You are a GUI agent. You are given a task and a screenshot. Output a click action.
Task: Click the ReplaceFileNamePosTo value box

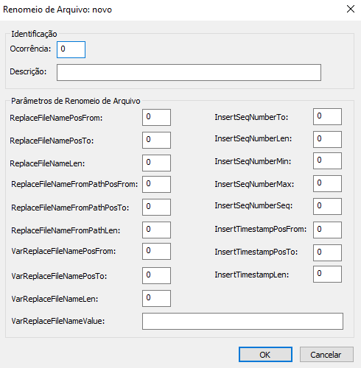156,140
